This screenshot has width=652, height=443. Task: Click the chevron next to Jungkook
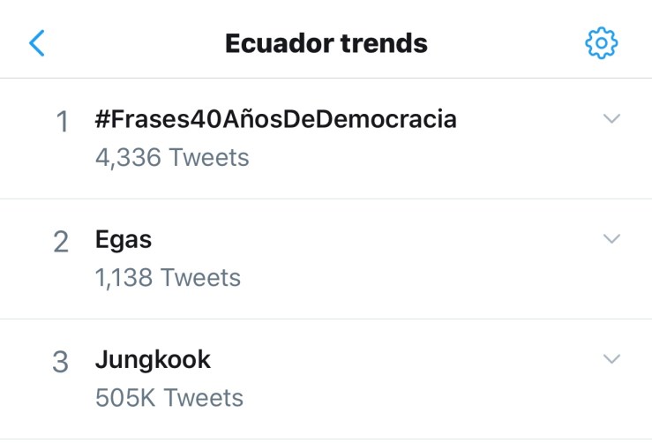[611, 358]
